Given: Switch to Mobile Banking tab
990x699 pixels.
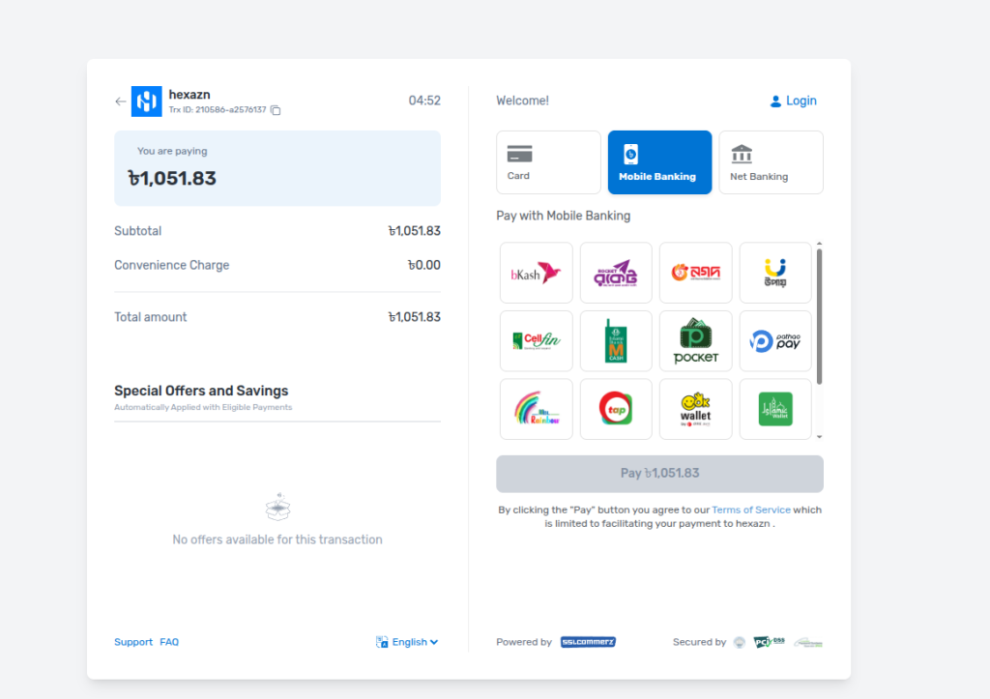Looking at the screenshot, I should [659, 162].
